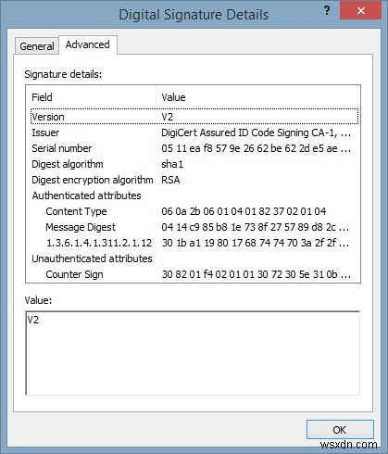This screenshot has height=454, width=388.
Task: Click the RSA encryption value
Action: tap(170, 180)
